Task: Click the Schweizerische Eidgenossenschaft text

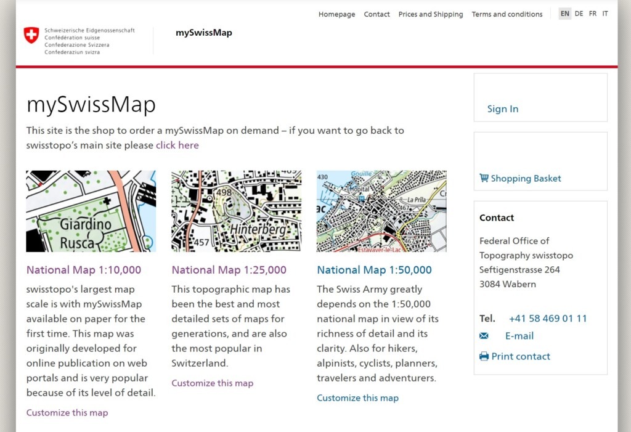Action: [x=89, y=30]
